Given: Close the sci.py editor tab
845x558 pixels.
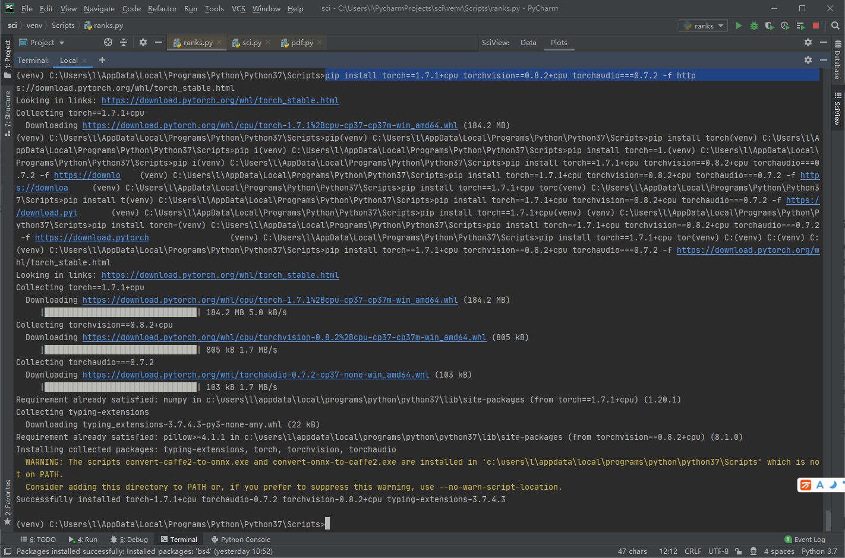Looking at the screenshot, I should 268,42.
